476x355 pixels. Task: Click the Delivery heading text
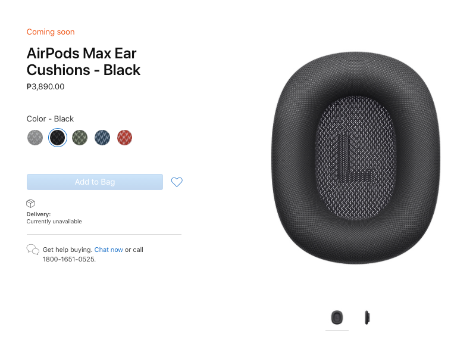coord(39,214)
